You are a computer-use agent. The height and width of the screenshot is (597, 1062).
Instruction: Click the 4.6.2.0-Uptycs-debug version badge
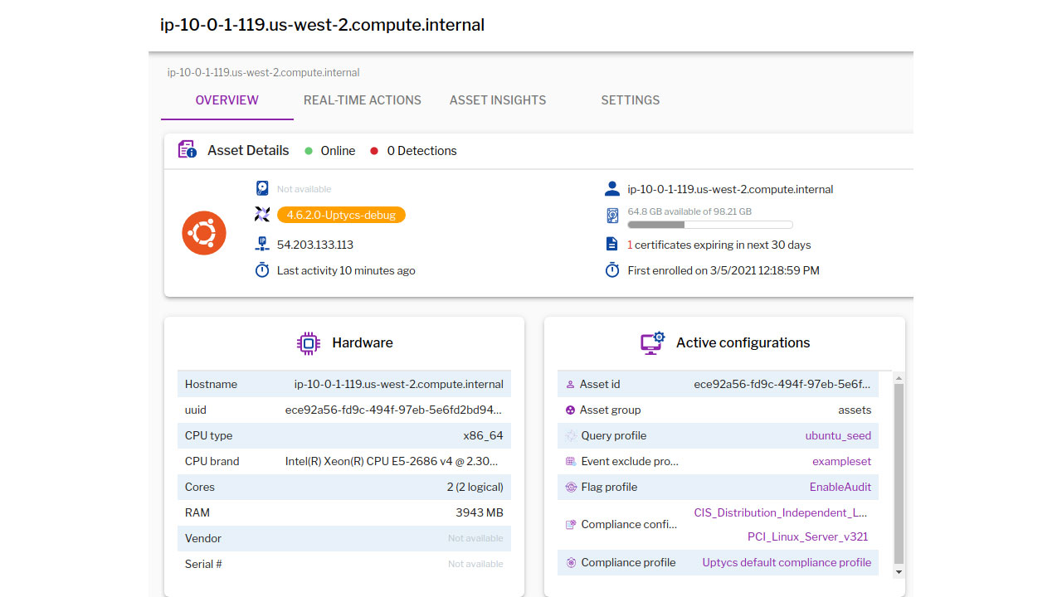[341, 215]
